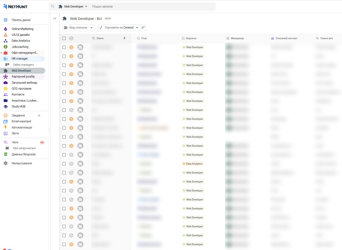Click the Контакти people icon
Viewport: 342px width, 250px height.
click(6, 95)
